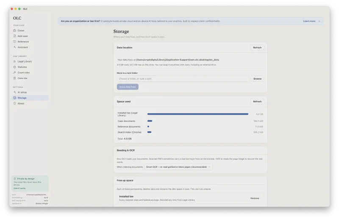Open the Add case page

pos(30,36)
